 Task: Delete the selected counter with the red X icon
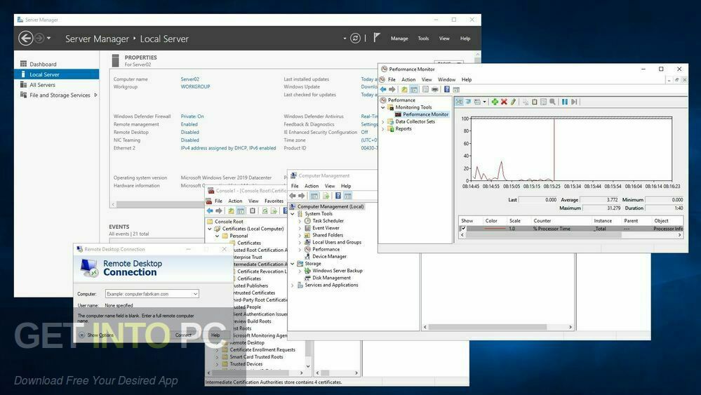[504, 102]
